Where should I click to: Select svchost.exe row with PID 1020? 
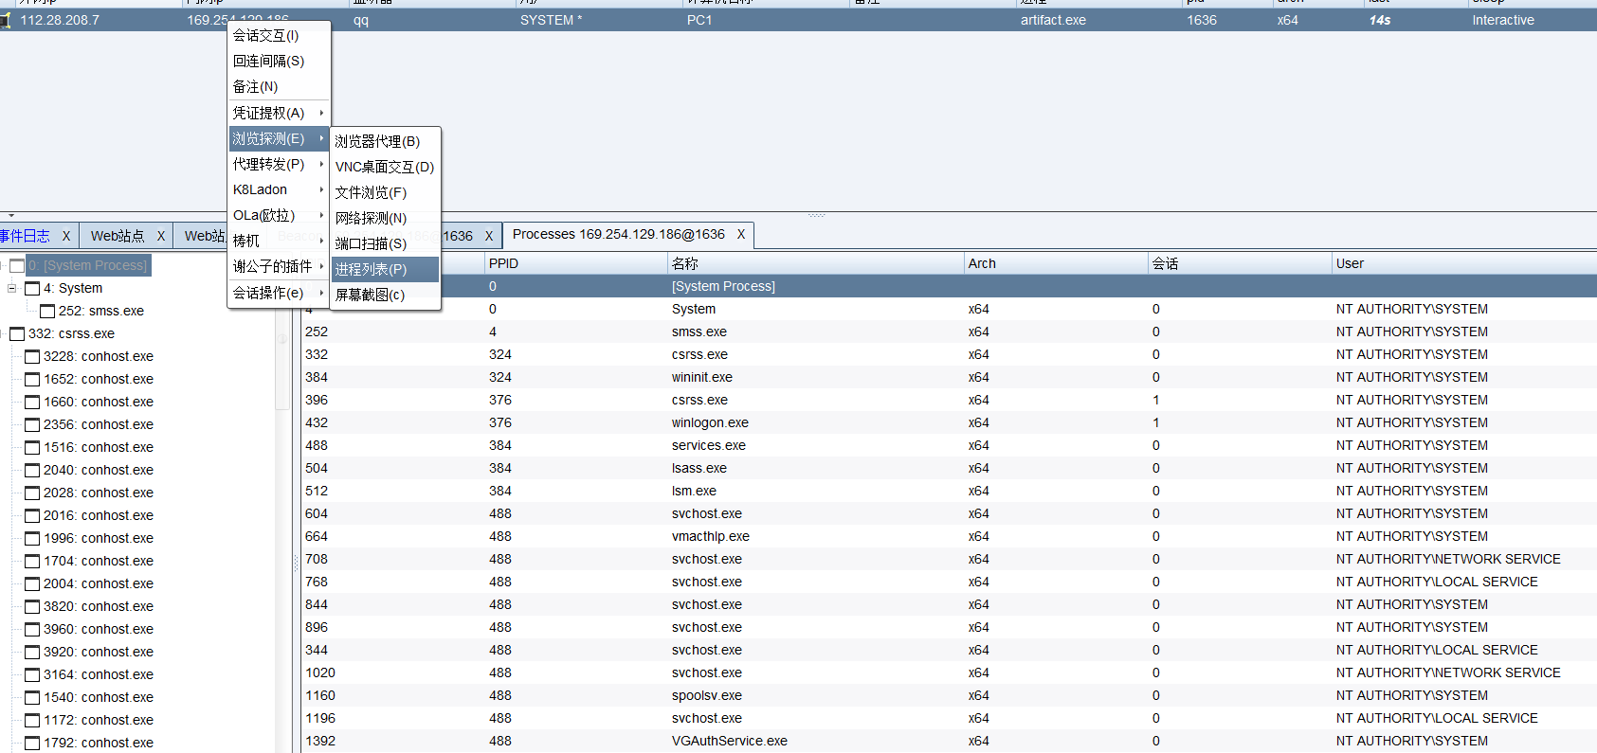(950, 672)
